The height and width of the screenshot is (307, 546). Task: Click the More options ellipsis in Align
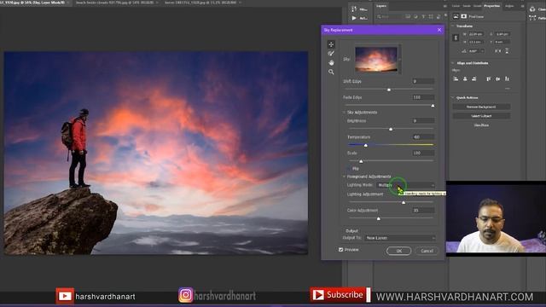[x=508, y=89]
